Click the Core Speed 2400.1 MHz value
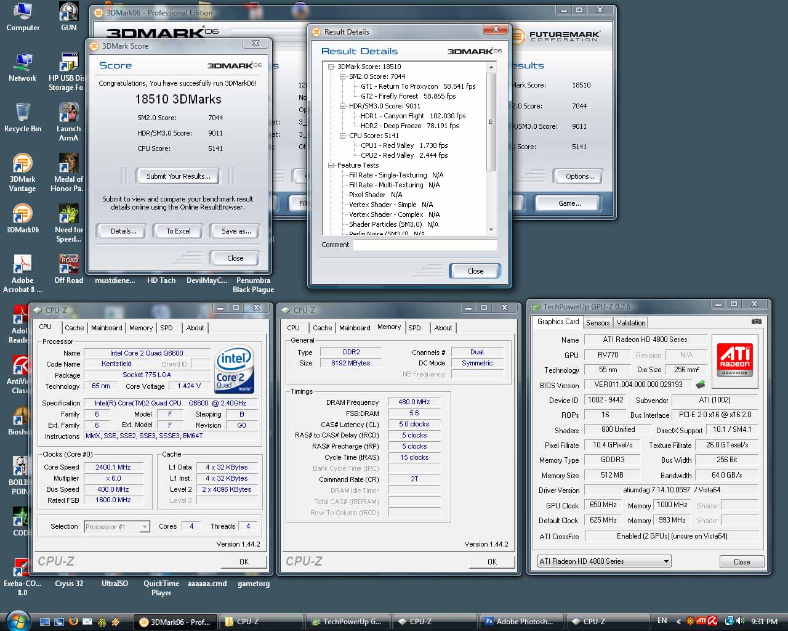This screenshot has height=631, width=788. 113,467
